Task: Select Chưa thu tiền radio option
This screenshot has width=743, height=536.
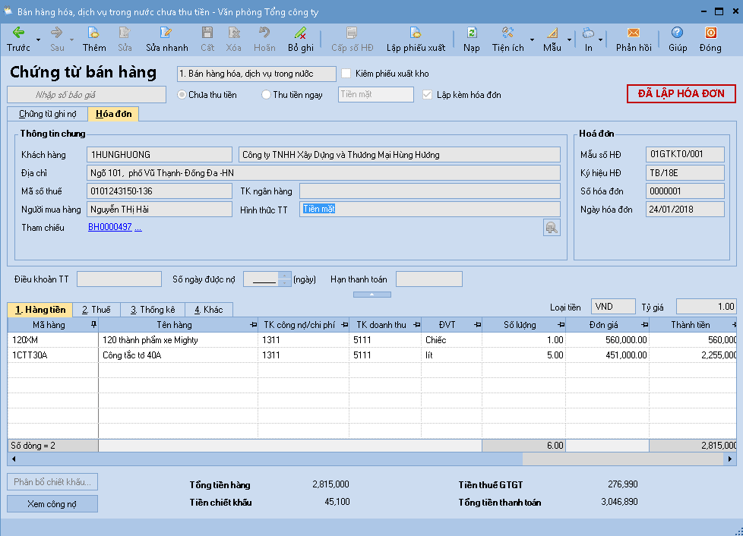Action: [182, 95]
